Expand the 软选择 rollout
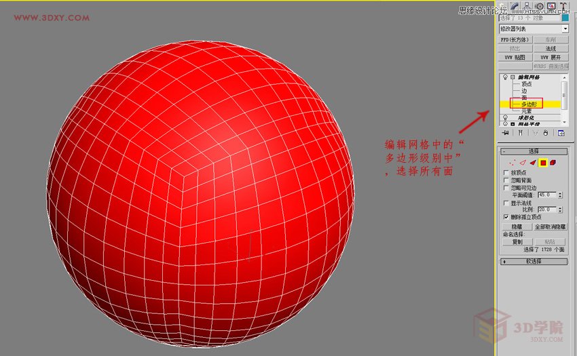 click(534, 262)
